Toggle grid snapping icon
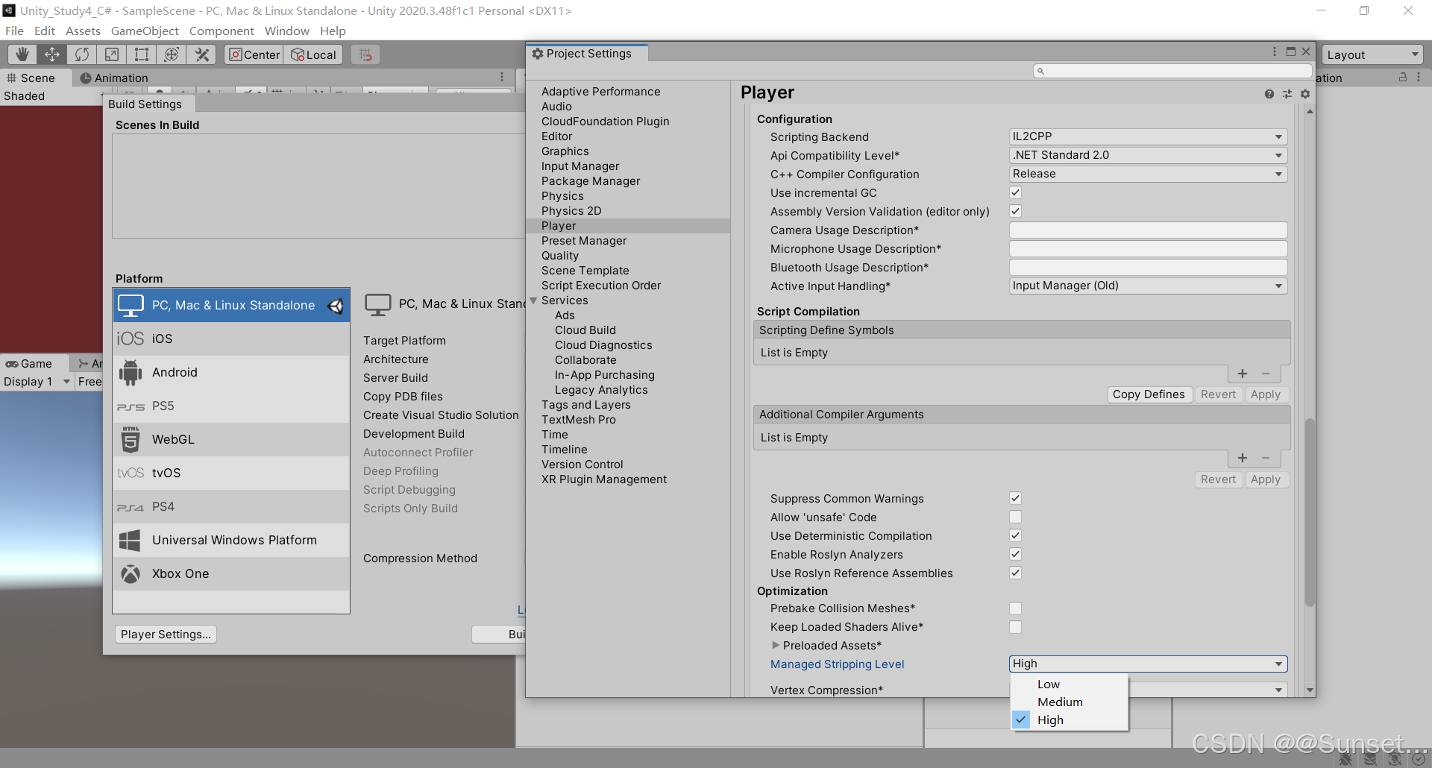This screenshot has width=1432, height=768. click(x=365, y=54)
